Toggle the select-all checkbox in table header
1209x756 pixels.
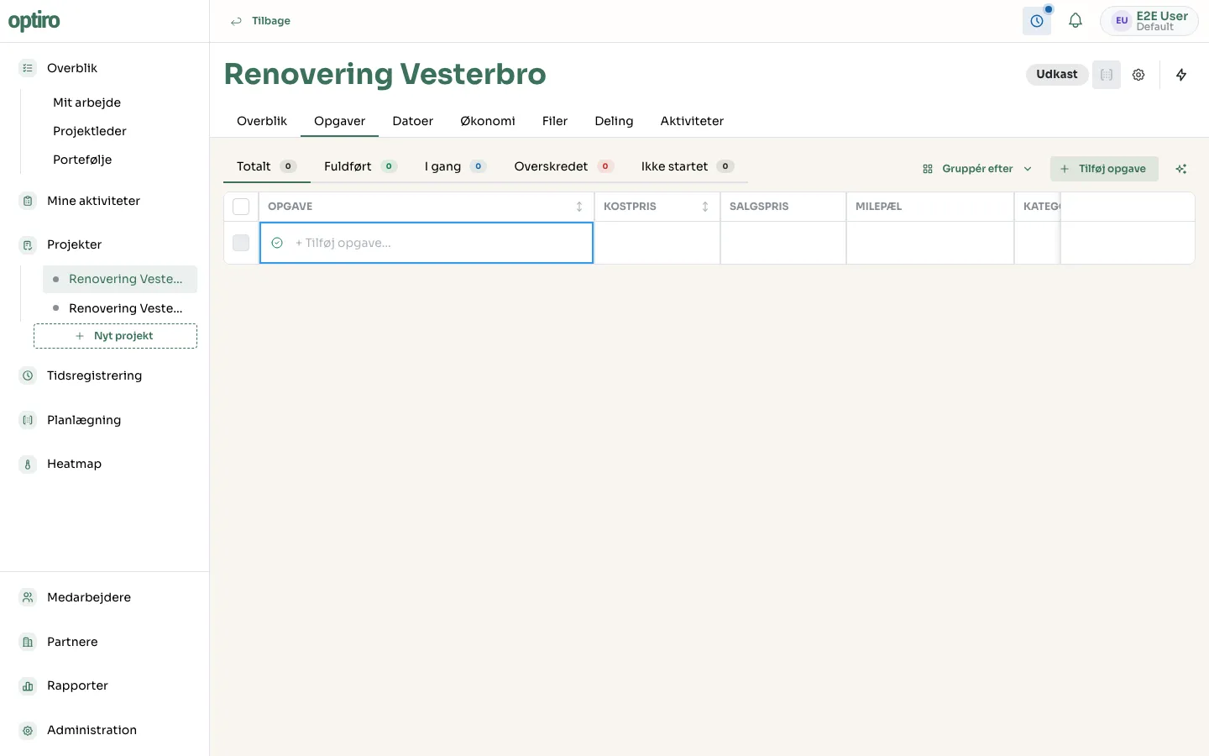click(241, 207)
